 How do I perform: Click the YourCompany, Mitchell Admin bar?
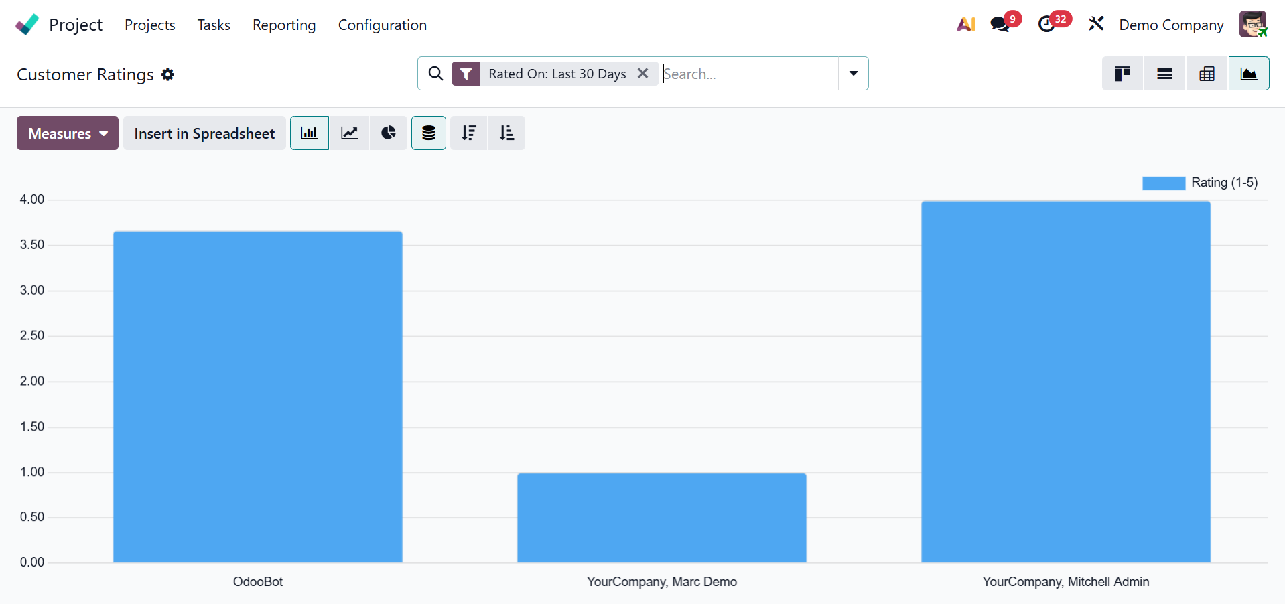coord(1066,382)
